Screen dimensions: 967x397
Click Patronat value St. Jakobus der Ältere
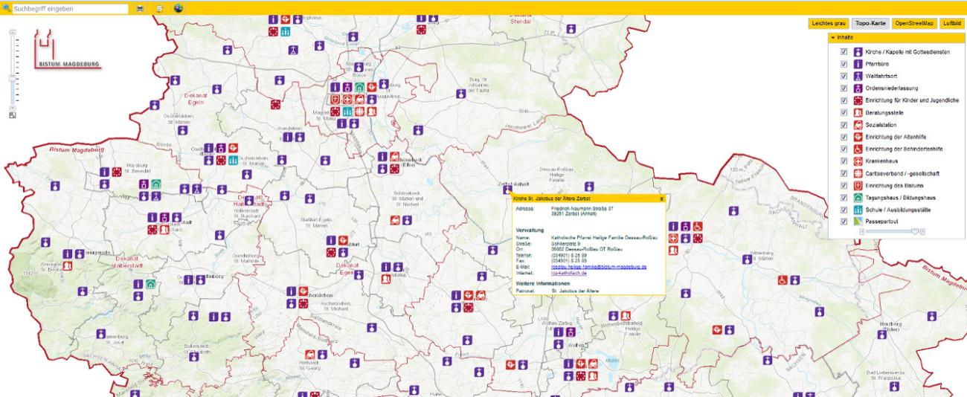pos(576,291)
